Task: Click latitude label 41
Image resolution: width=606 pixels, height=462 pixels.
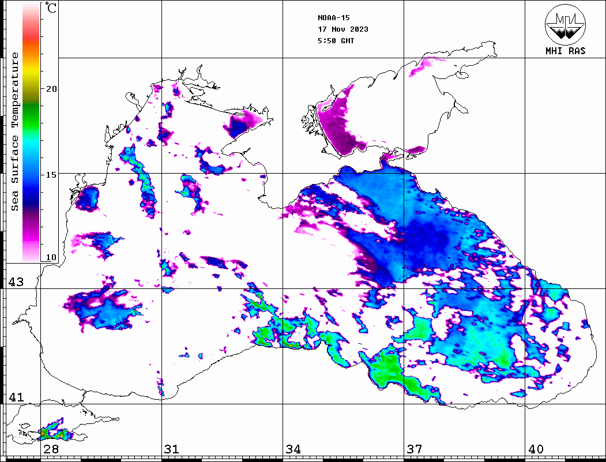Action: click(16, 397)
